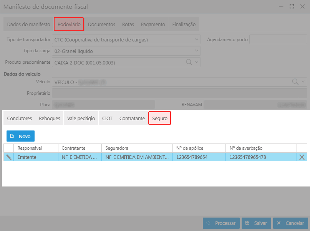This screenshot has height=231, width=310.
Task: Expand Tipo de transportador dropdown
Action: coord(197,40)
